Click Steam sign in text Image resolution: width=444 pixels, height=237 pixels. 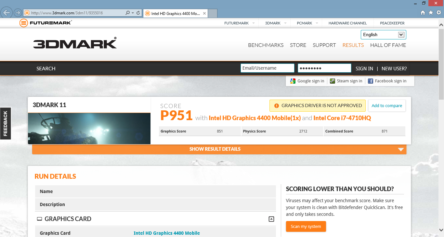[x=349, y=81]
